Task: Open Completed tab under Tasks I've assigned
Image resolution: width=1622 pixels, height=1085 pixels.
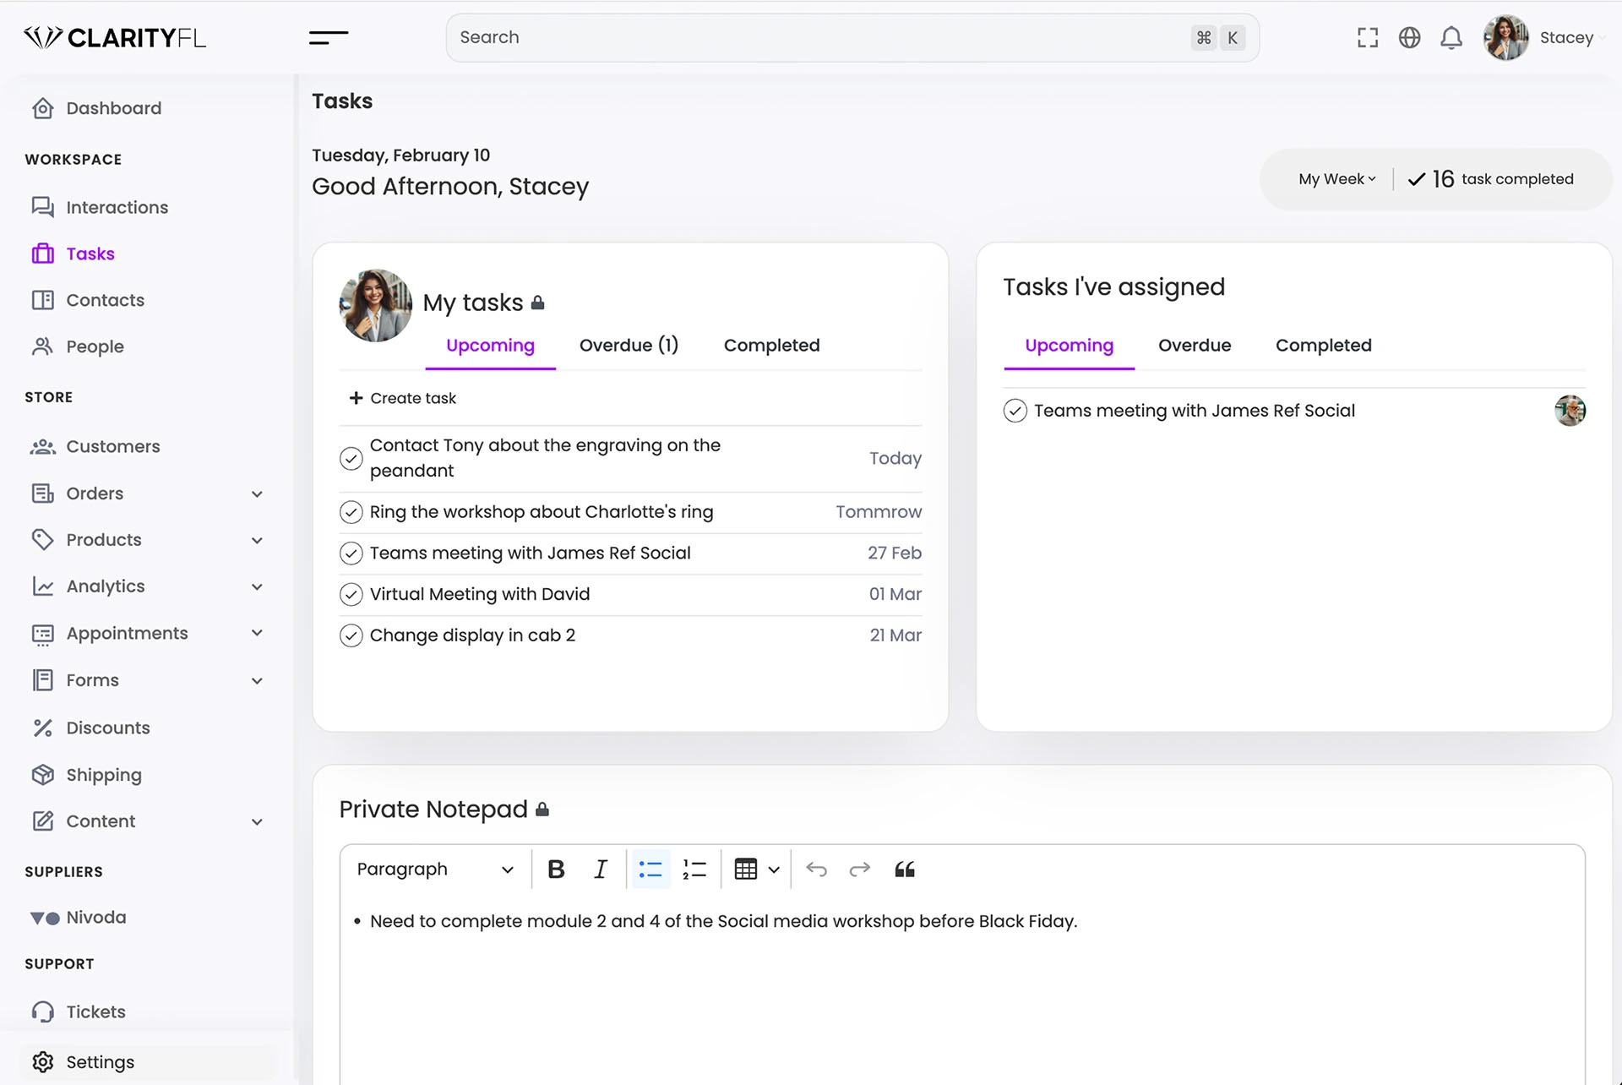Action: point(1323,346)
